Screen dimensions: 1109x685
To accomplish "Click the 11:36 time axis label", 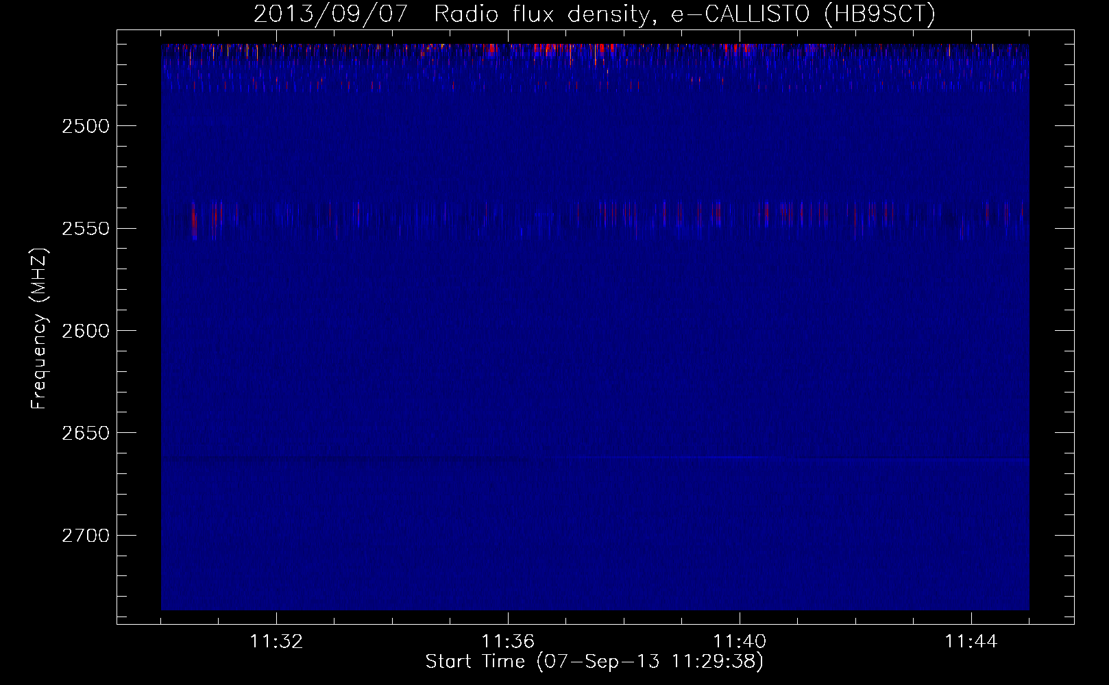I will pos(508,641).
